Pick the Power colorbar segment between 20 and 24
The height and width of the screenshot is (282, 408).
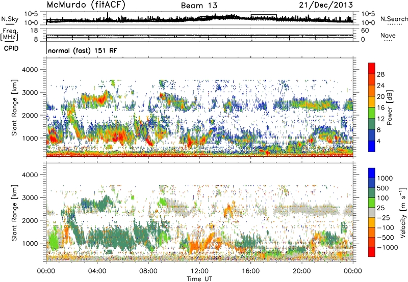coord(372,91)
